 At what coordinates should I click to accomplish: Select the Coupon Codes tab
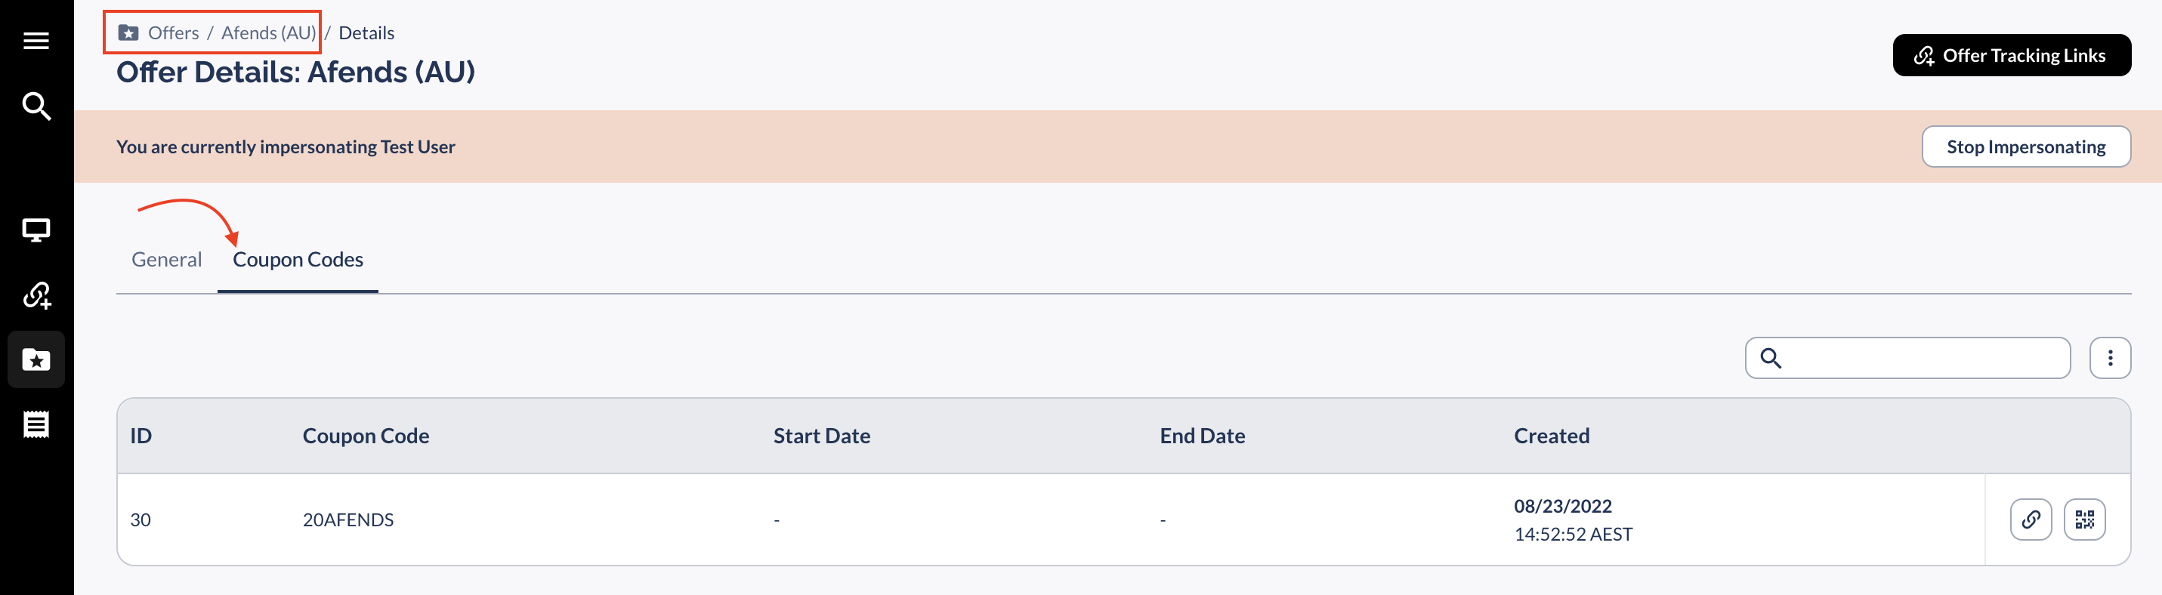298,259
